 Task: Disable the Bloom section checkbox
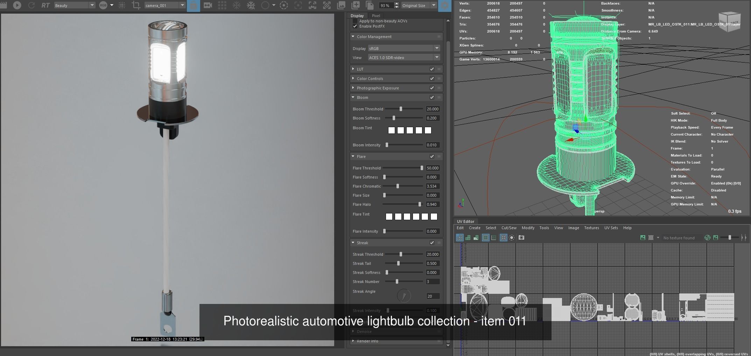[432, 97]
